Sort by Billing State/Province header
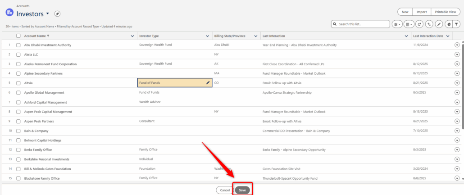Screen dimensions: 464x195 point(229,36)
